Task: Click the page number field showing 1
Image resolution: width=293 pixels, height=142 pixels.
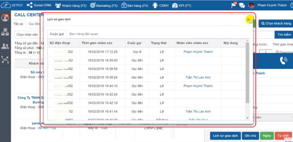Action: [266, 52]
